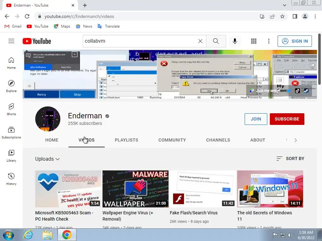Click the address bar URL

coord(79,16)
